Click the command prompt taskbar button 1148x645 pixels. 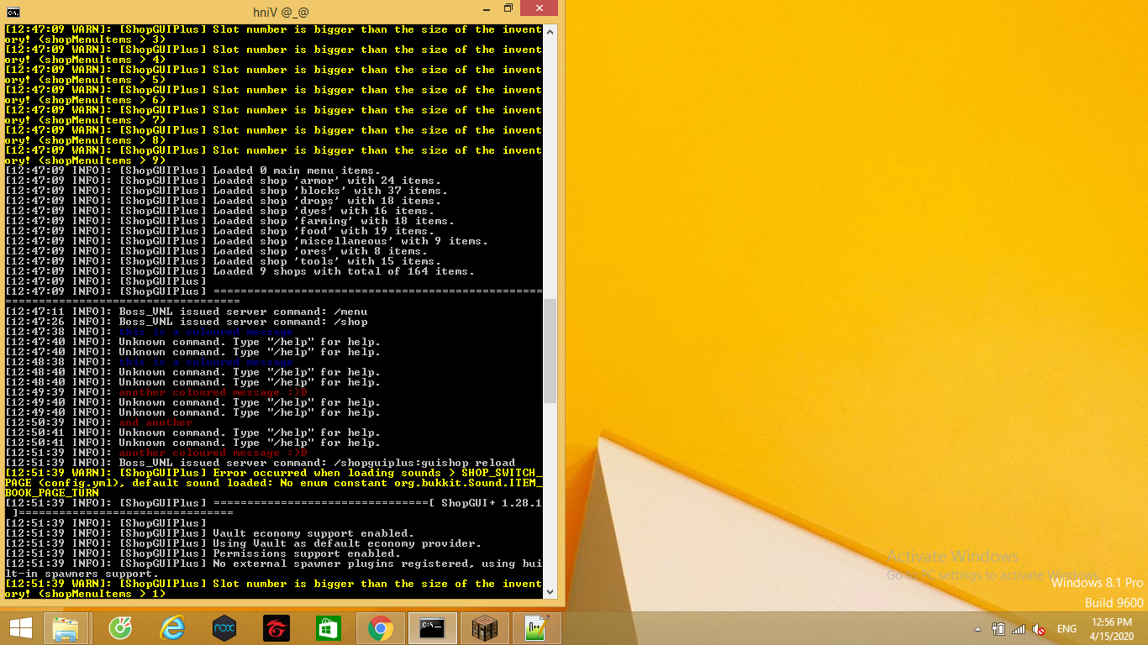432,628
